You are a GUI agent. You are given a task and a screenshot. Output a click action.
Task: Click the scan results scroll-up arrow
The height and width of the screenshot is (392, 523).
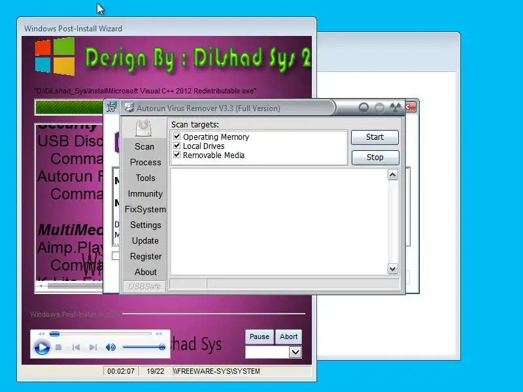[393, 175]
